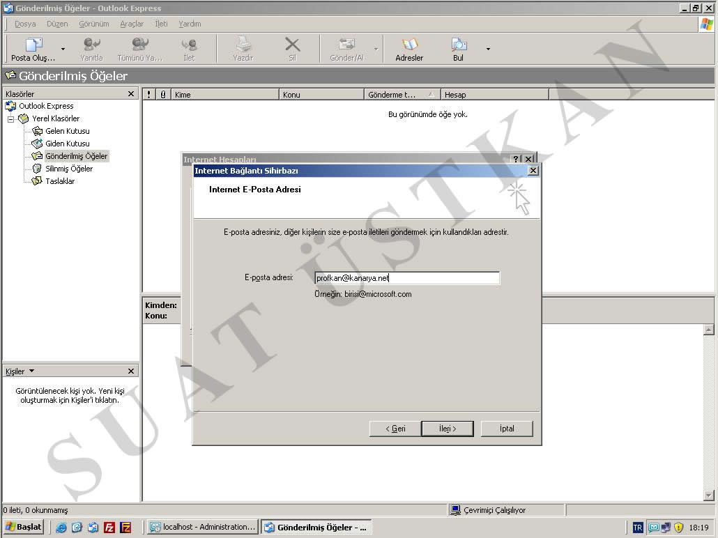Open the Kişiler dropdown arrow
This screenshot has height=538, width=718.
[x=31, y=371]
